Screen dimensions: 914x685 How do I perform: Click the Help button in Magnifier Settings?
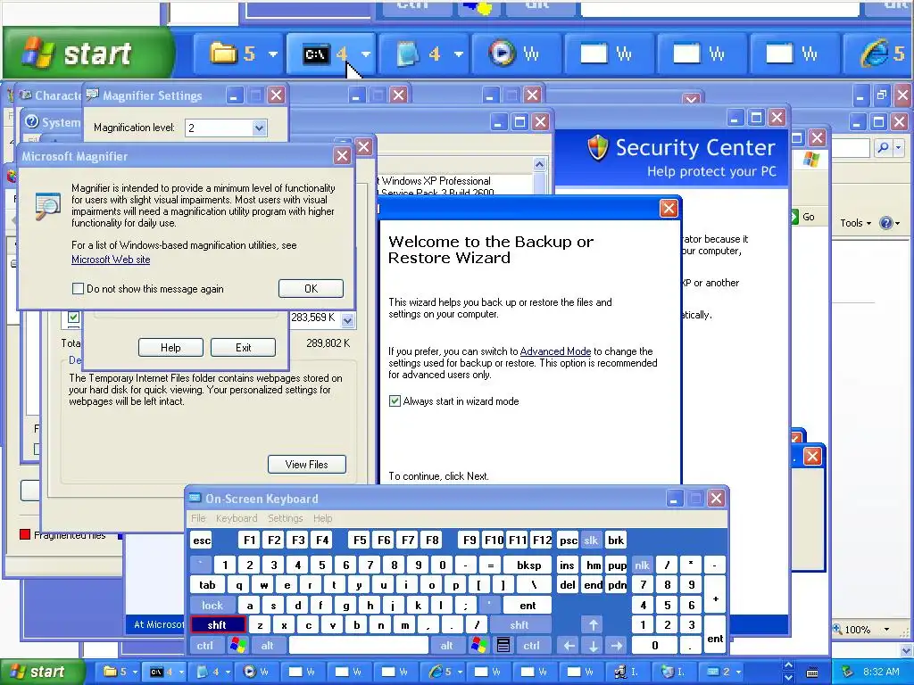tap(170, 348)
